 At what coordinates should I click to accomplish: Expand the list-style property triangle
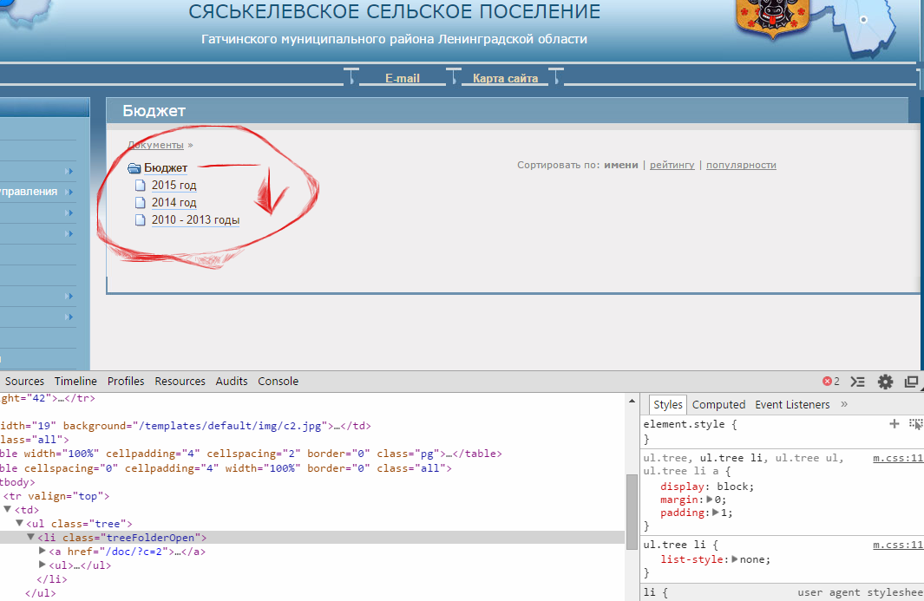tap(735, 559)
